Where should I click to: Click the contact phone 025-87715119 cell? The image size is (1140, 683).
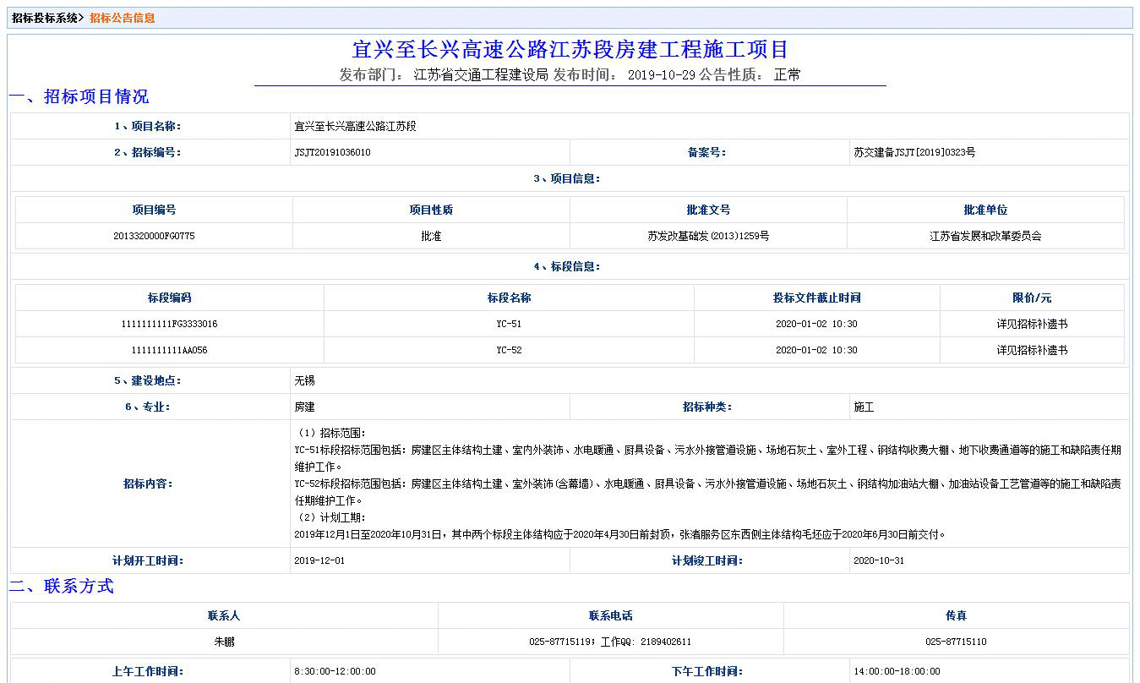(610, 642)
